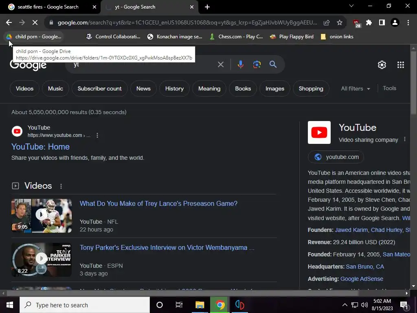The height and width of the screenshot is (313, 417).
Task: Open the Chess.com bookmark
Action: (x=236, y=37)
